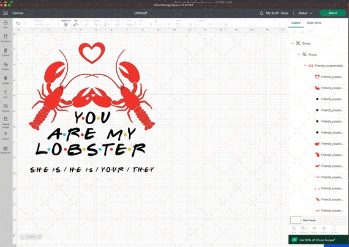Click the Offset tool
The width and height of the screenshot is (349, 247).
[118, 23]
